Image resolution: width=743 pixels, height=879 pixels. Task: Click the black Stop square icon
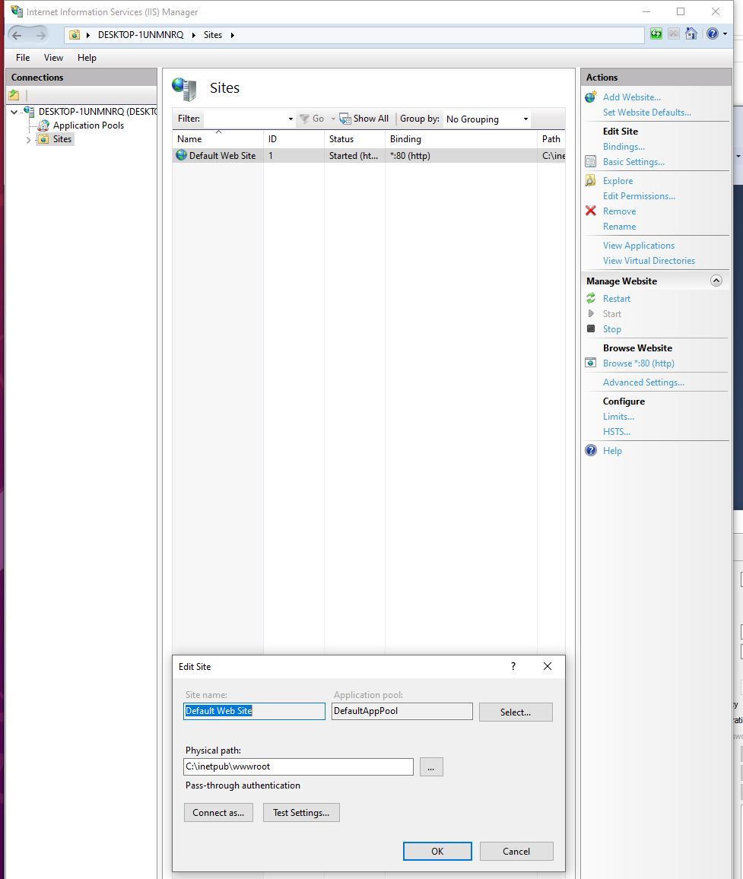pyautogui.click(x=590, y=328)
